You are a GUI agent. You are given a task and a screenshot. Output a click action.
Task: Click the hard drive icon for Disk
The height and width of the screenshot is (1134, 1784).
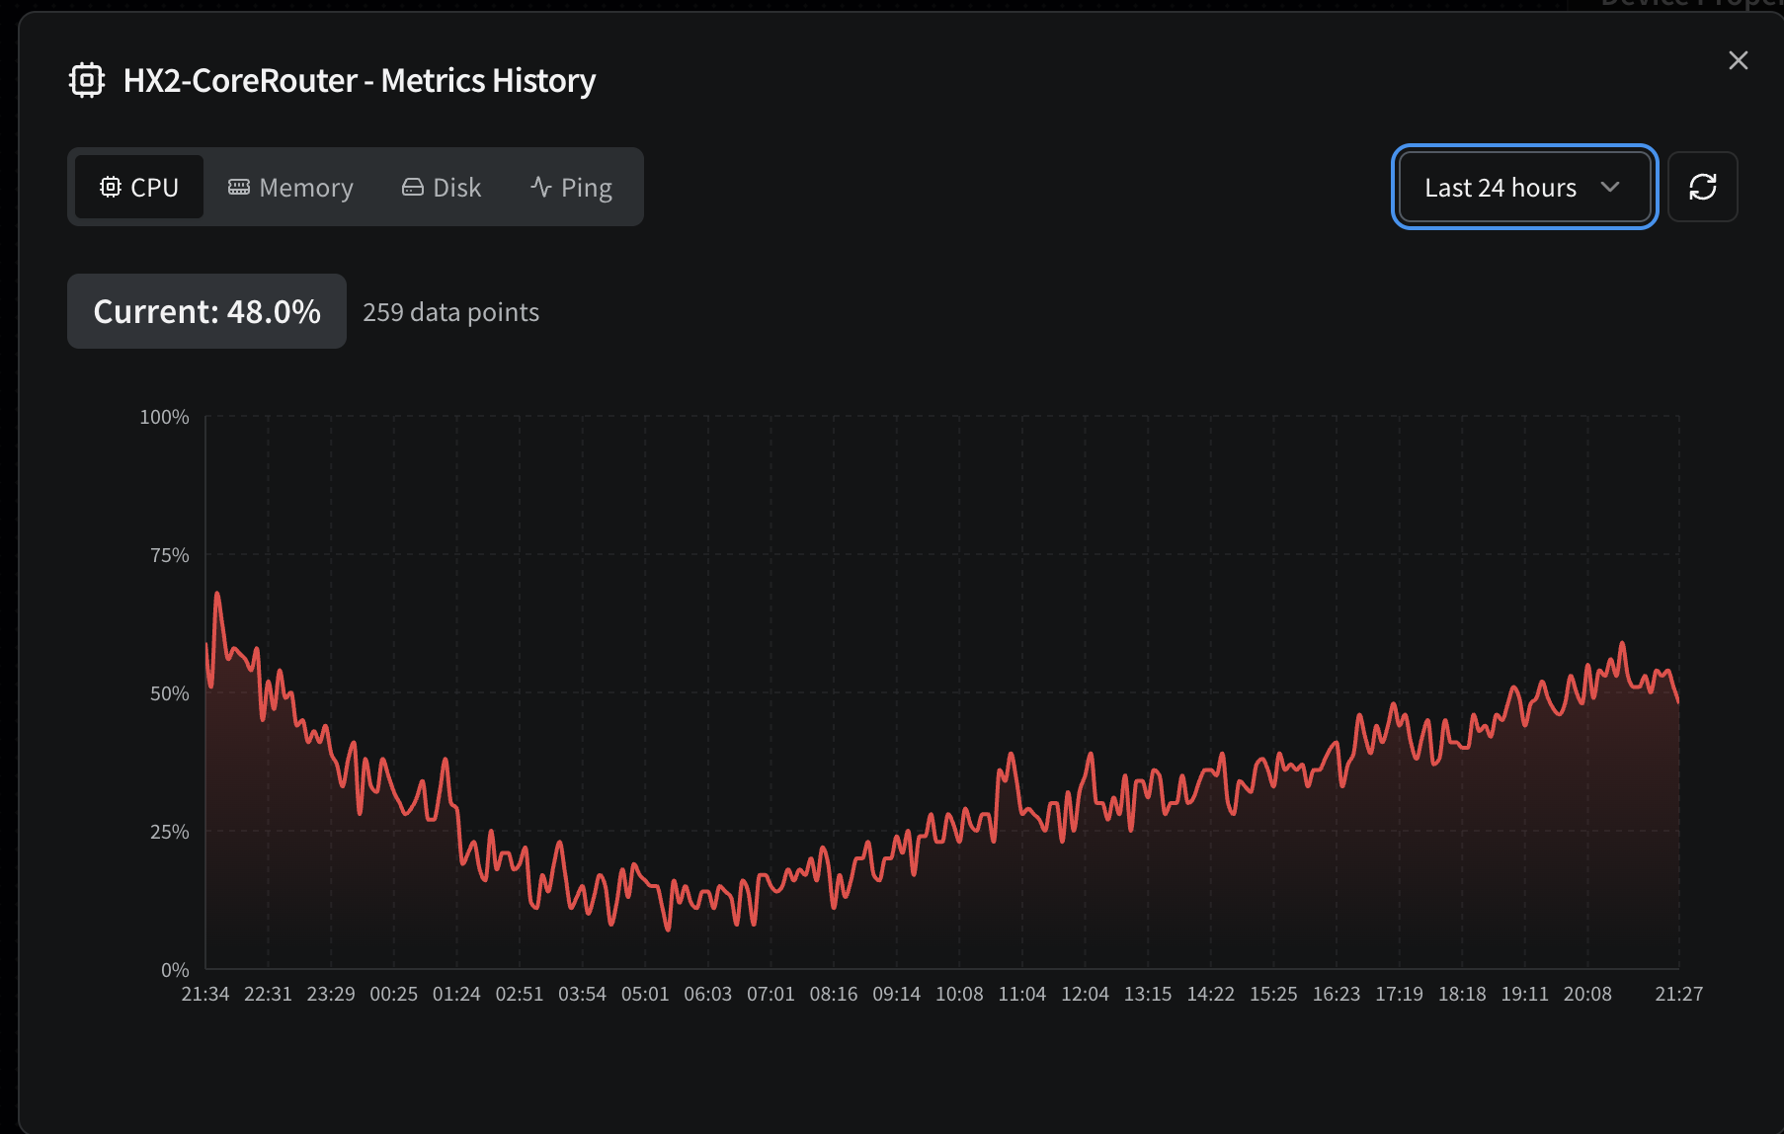coord(413,187)
